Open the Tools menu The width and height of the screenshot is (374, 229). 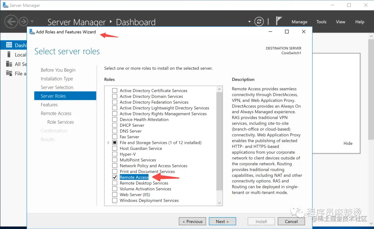pyautogui.click(x=321, y=22)
